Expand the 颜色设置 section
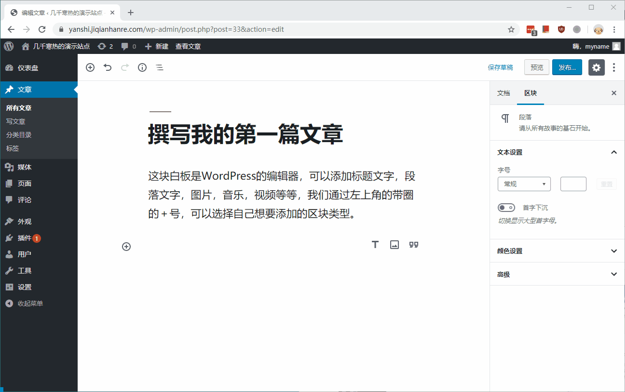The width and height of the screenshot is (625, 392). [x=557, y=251]
